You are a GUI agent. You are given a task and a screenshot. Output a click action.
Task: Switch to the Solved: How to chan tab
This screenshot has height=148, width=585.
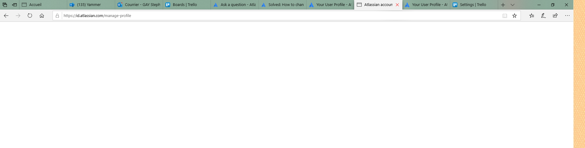(x=282, y=5)
